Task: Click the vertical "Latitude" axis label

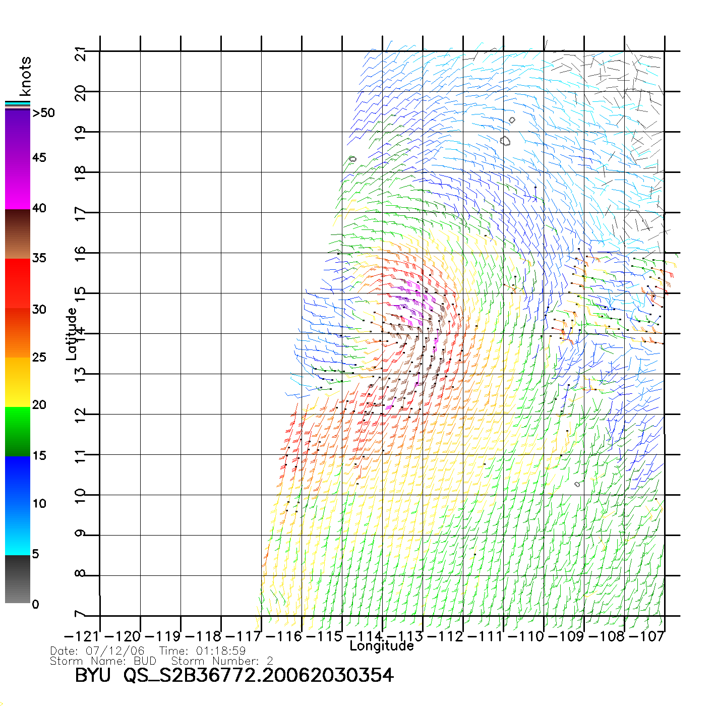Action: (x=71, y=333)
